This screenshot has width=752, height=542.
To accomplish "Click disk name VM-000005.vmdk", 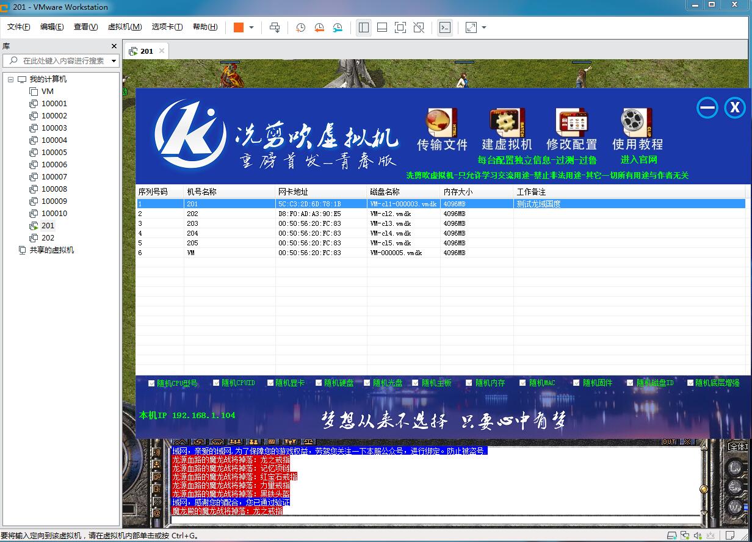I will [x=396, y=253].
